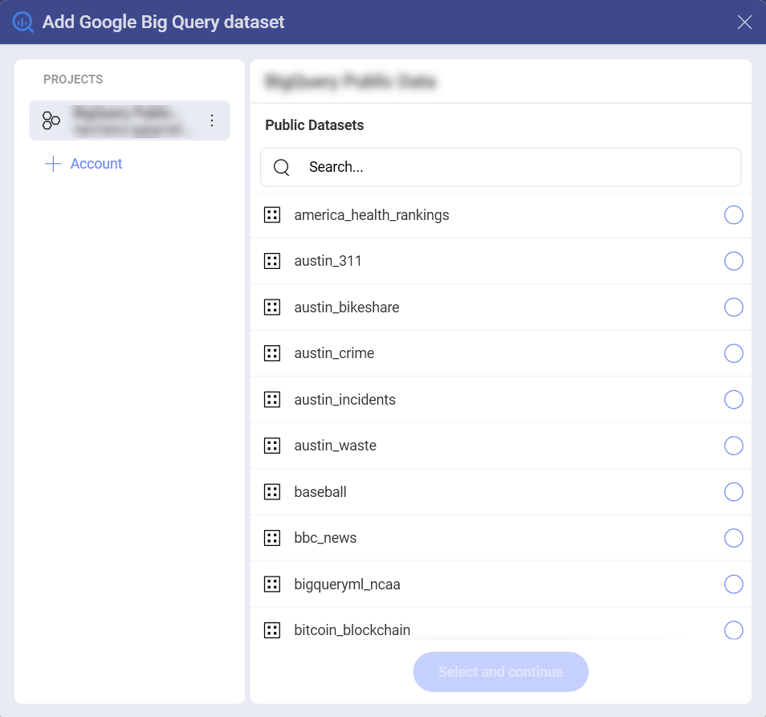Click the america_health_rankings dataset name
The height and width of the screenshot is (717, 766).
(x=372, y=215)
